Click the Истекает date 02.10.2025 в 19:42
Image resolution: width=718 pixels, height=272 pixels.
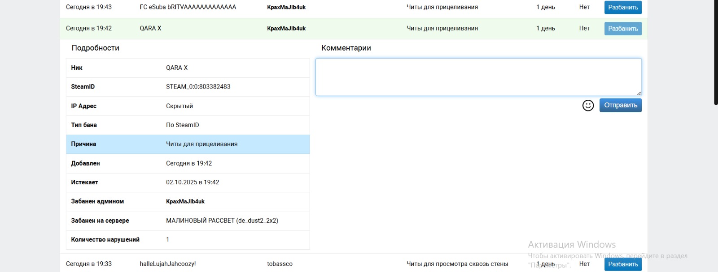point(193,182)
